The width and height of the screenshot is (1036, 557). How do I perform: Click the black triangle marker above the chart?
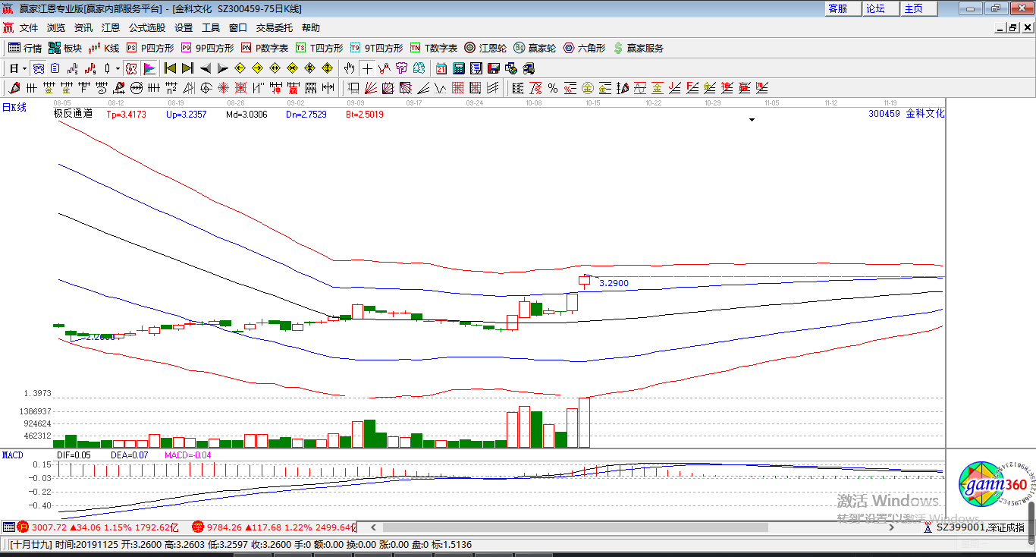[752, 120]
